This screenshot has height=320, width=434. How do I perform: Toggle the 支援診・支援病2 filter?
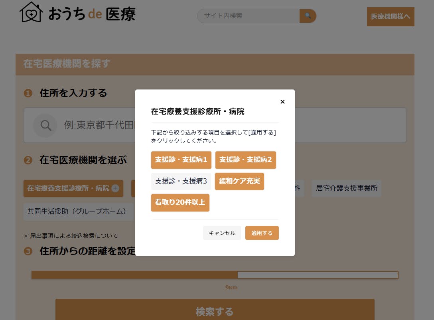click(245, 160)
